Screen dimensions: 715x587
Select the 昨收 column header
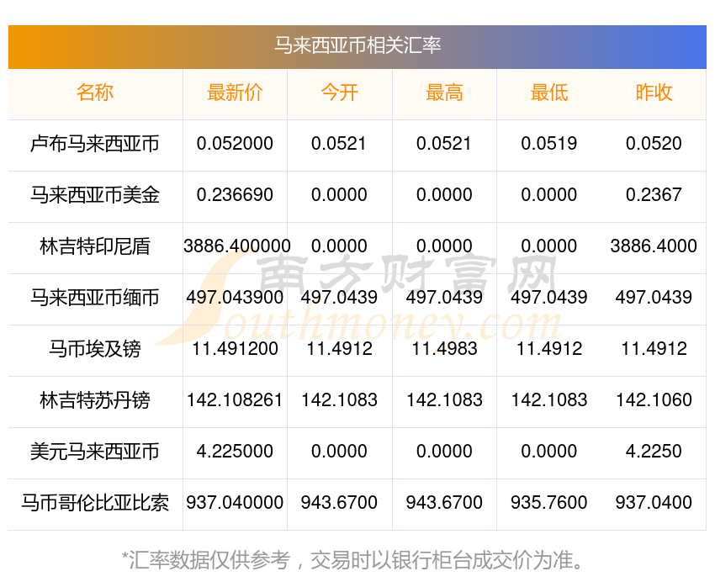pyautogui.click(x=654, y=93)
